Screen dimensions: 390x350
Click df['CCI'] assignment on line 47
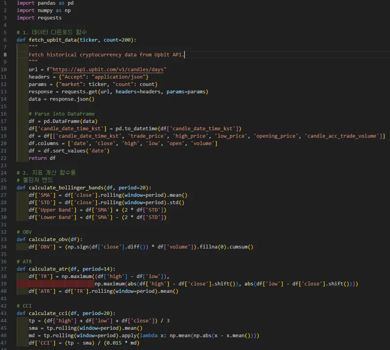[x=84, y=343]
